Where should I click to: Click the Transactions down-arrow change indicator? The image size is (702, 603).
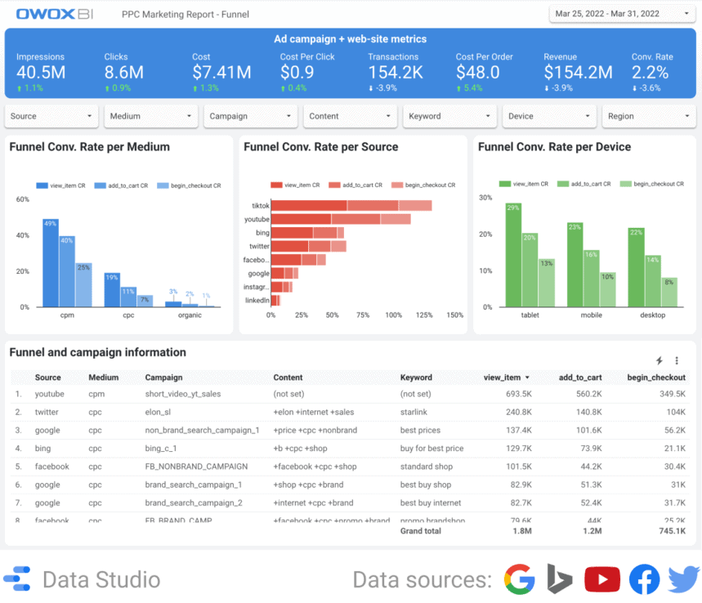point(371,88)
